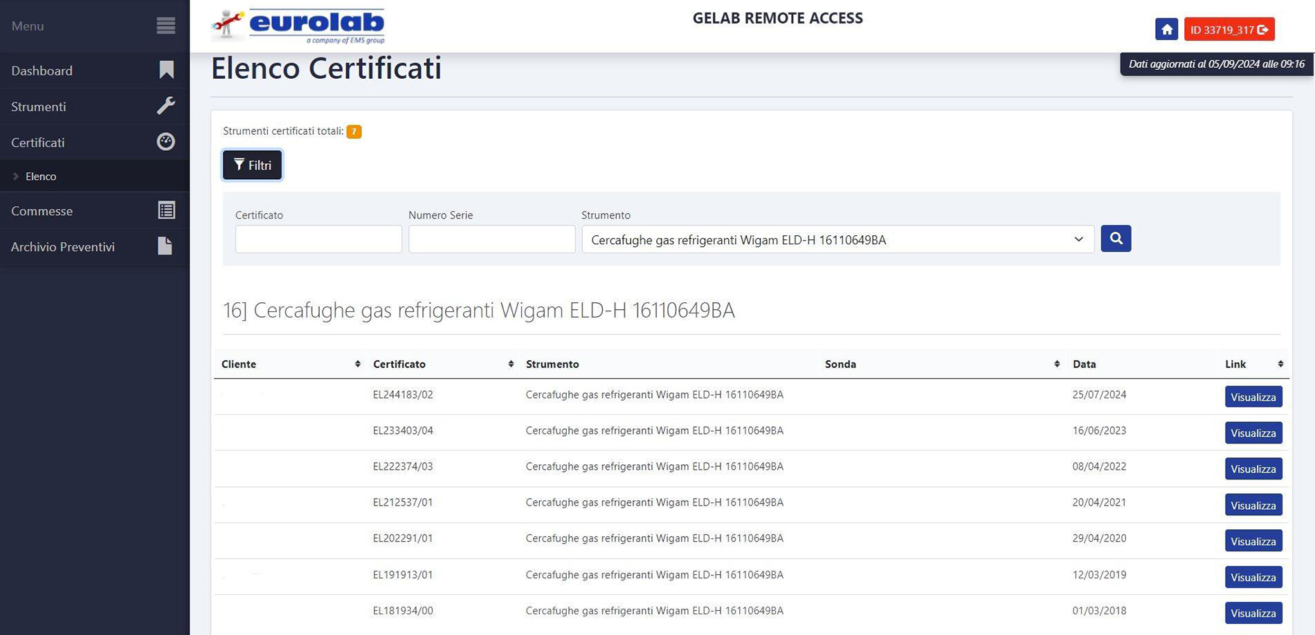The height and width of the screenshot is (635, 1315).
Task: View certificate EL222374/03
Action: (x=1253, y=469)
